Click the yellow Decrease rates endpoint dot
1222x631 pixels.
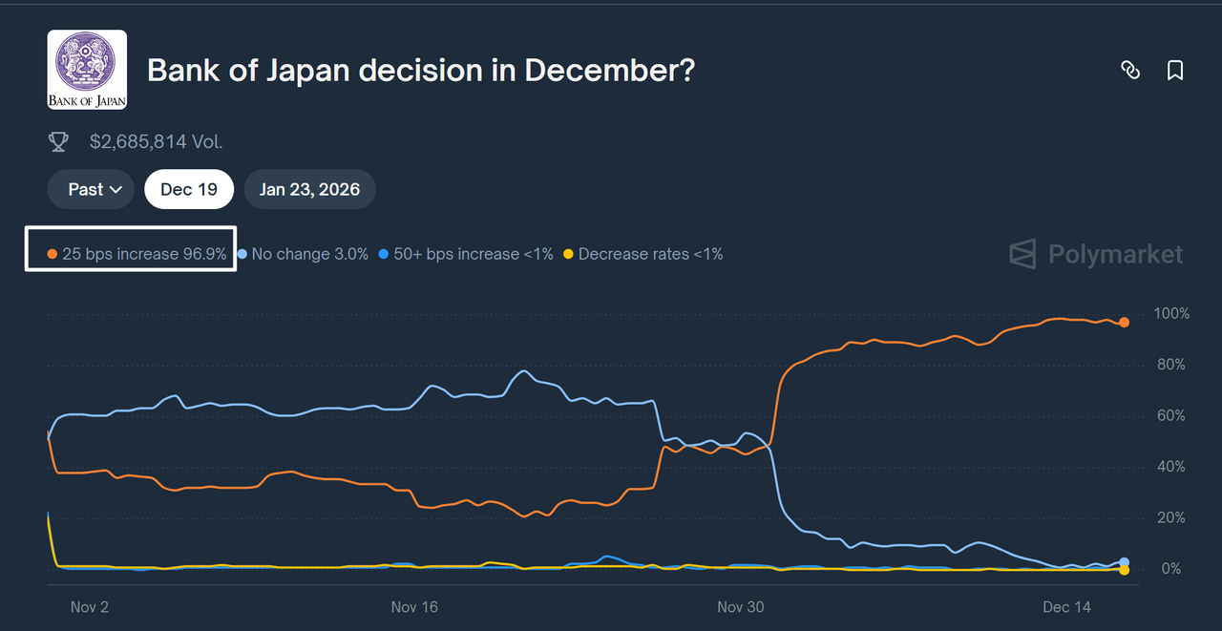[x=1125, y=570]
